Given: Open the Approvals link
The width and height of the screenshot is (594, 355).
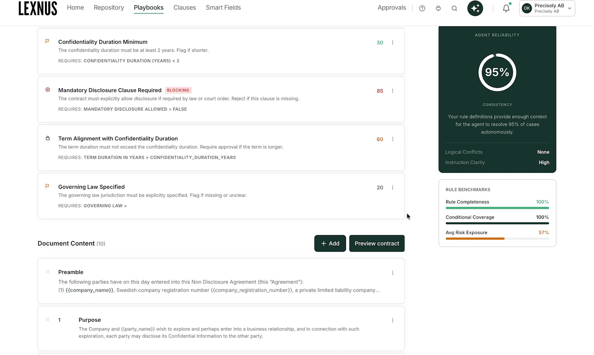Looking at the screenshot, I should tap(392, 7).
